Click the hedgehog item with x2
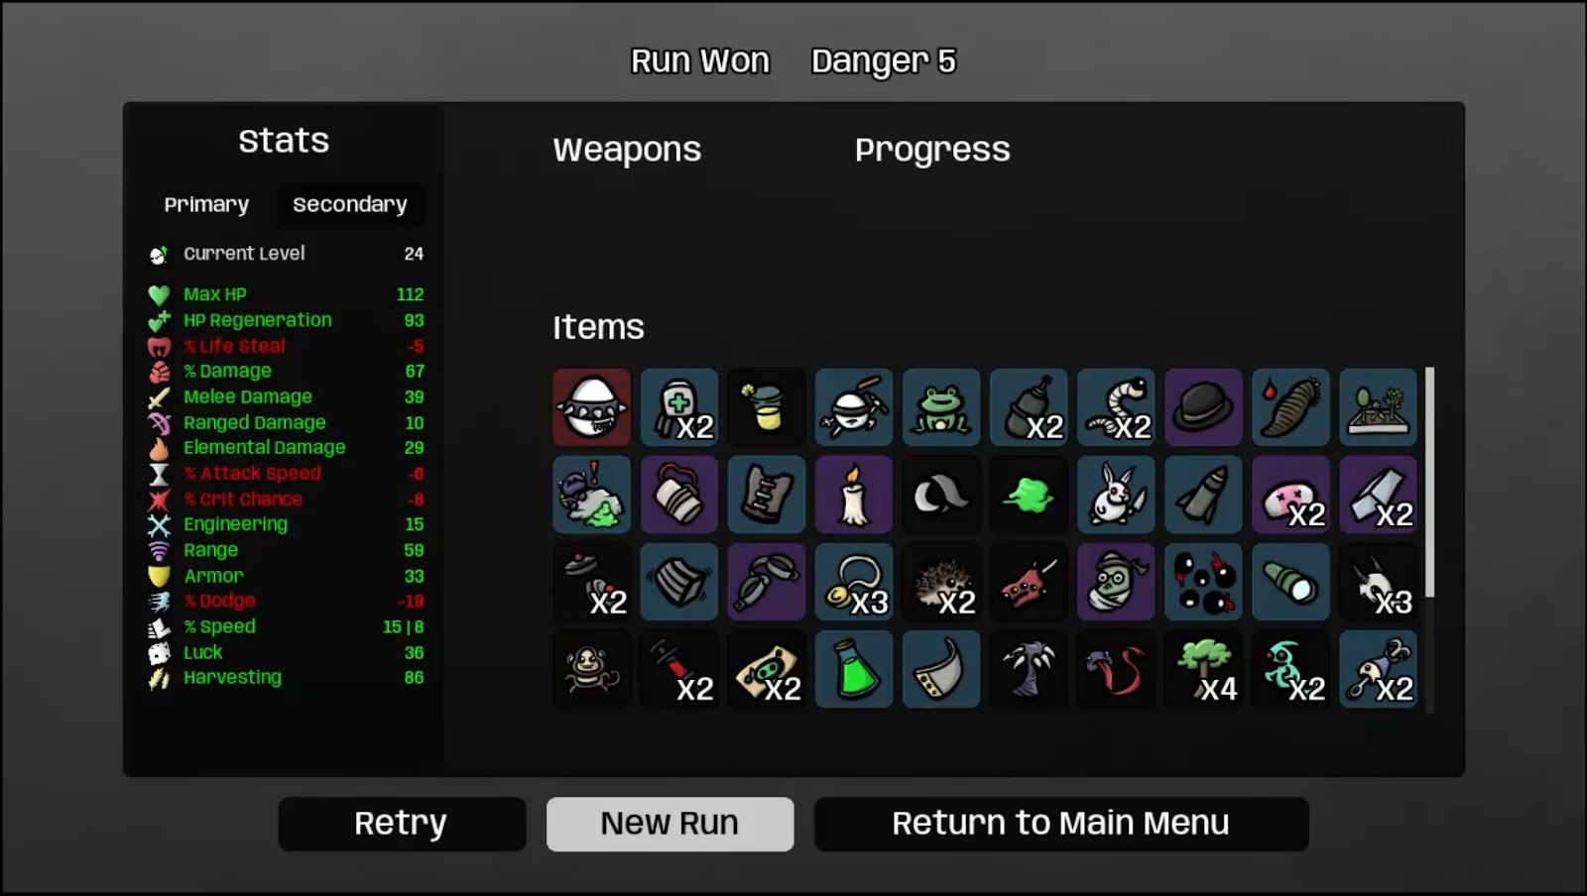 point(941,582)
